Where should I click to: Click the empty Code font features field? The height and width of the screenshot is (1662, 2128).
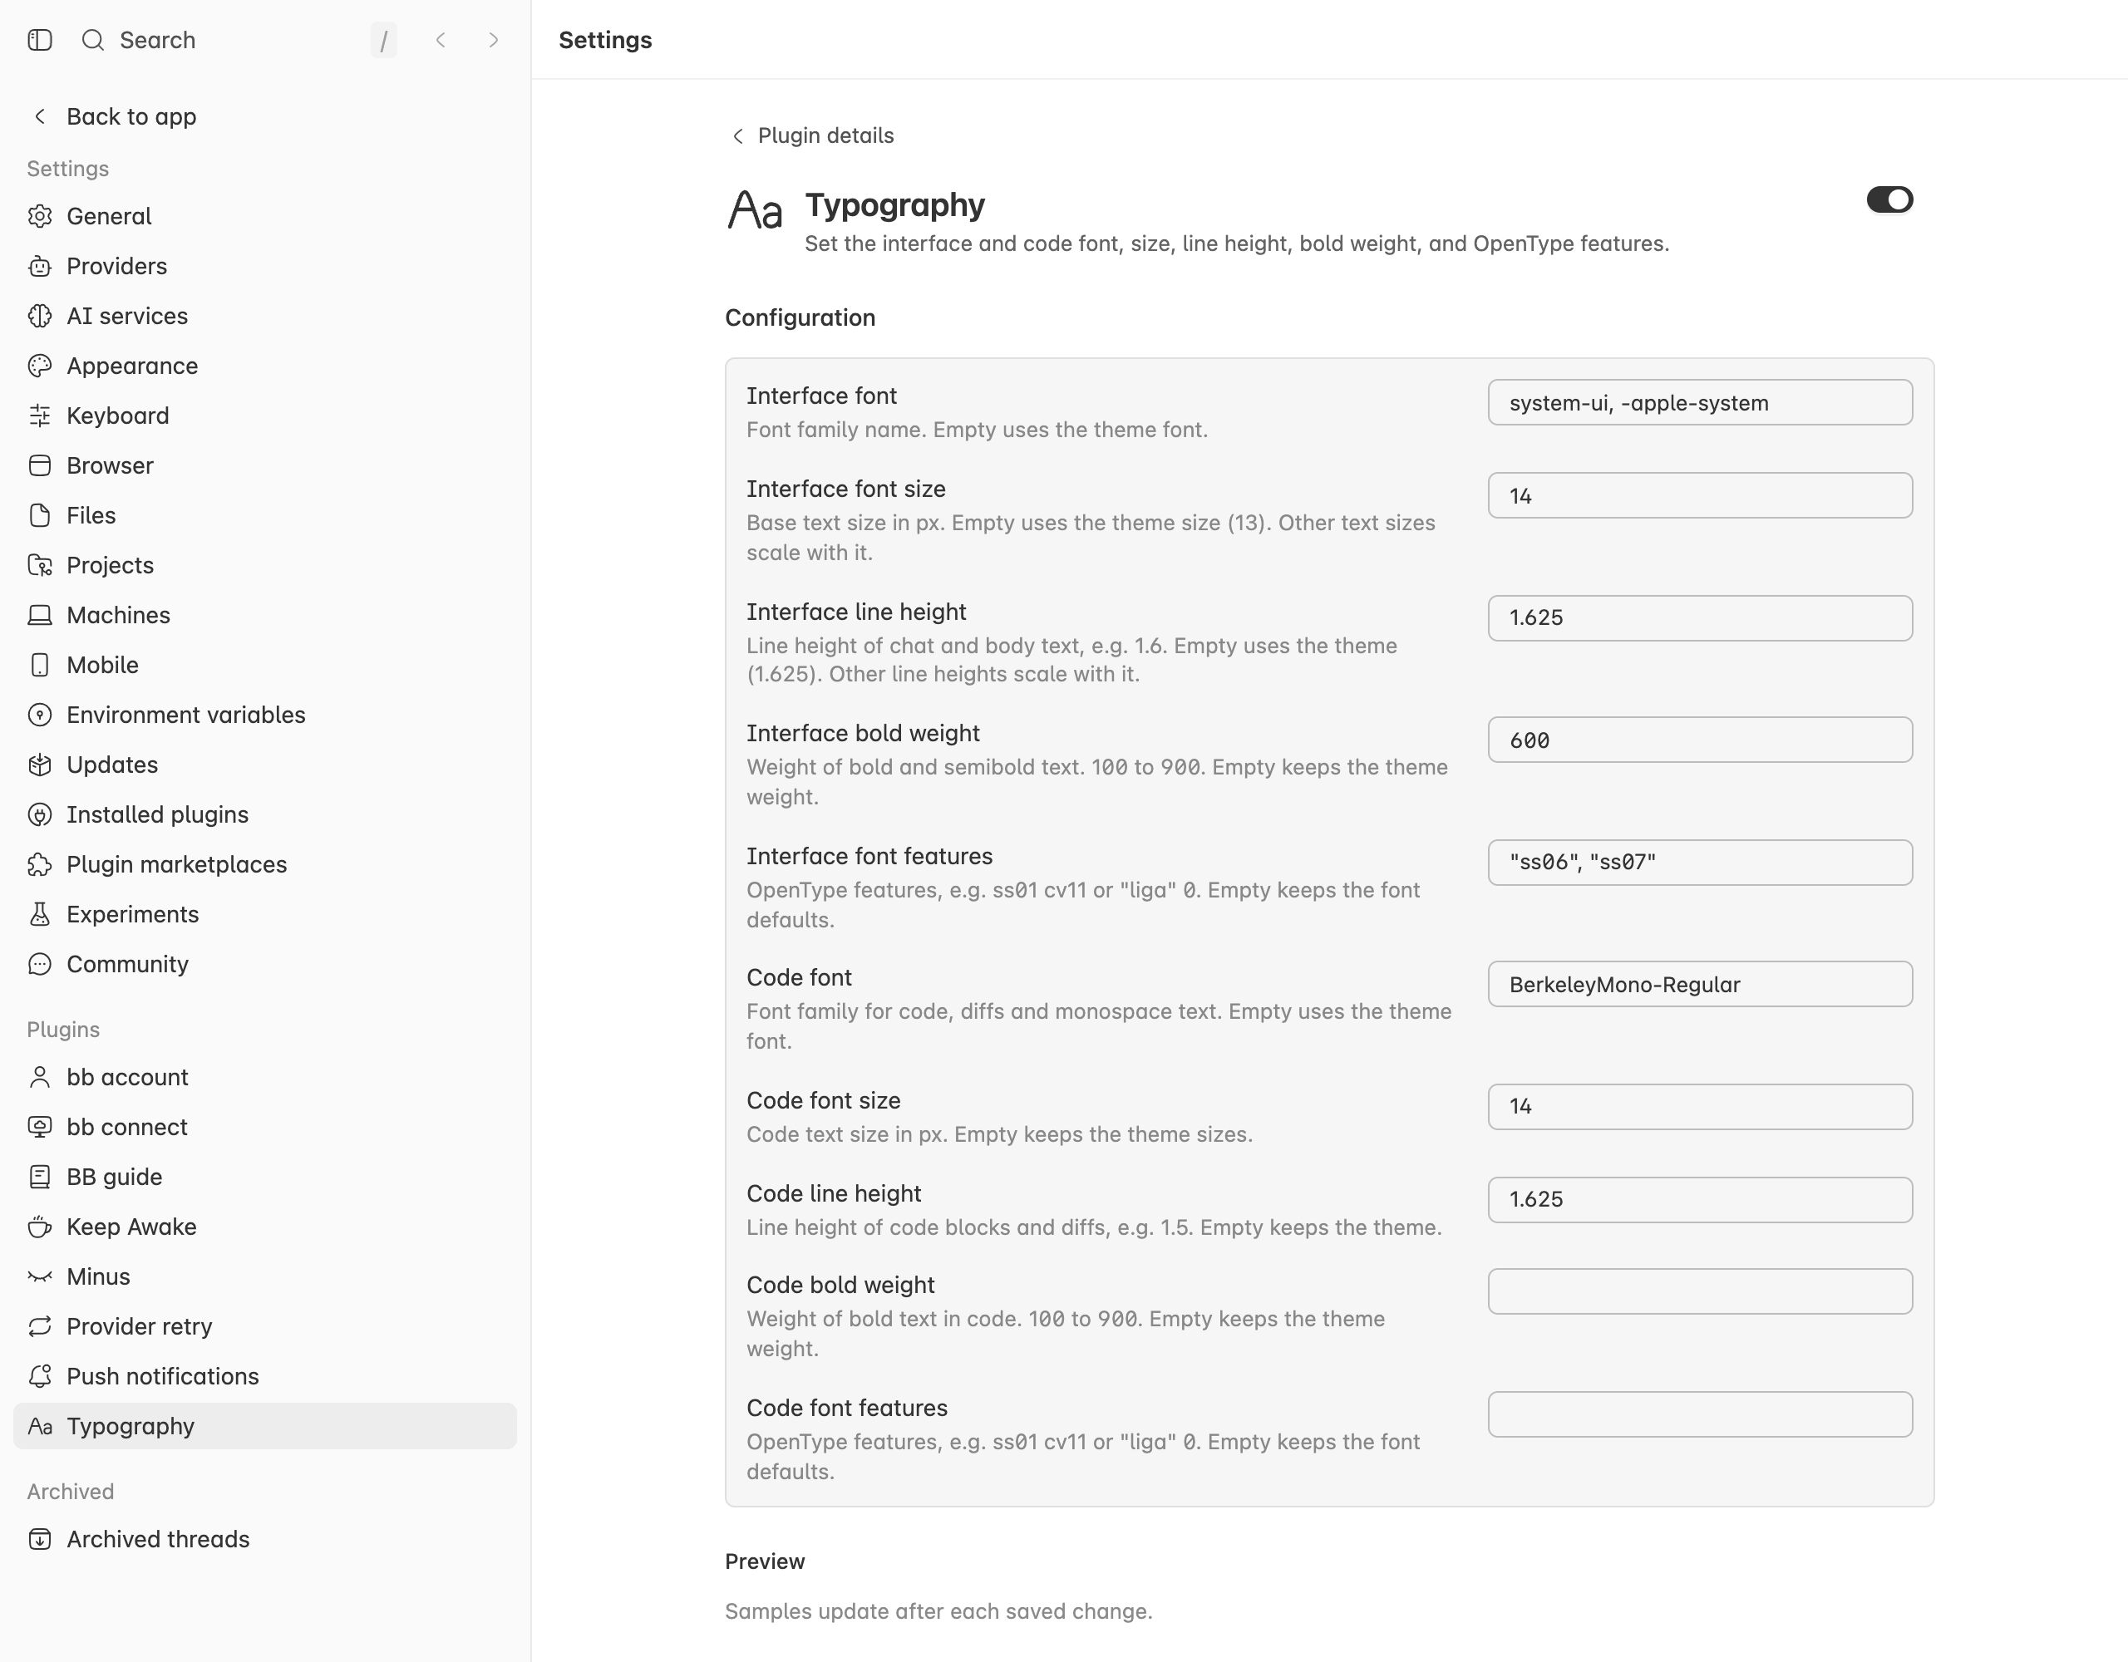point(1700,1414)
